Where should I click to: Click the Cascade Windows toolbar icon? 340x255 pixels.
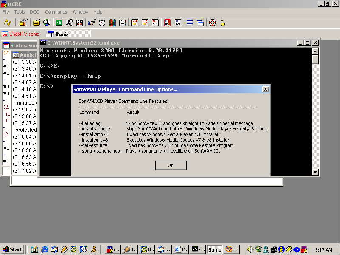(200, 23)
